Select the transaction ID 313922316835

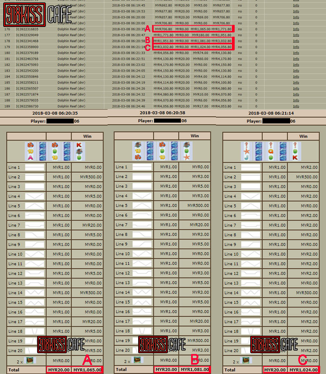pos(27,29)
